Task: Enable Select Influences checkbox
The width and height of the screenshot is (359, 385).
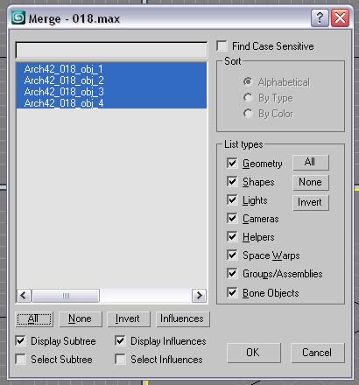Action: [x=120, y=359]
